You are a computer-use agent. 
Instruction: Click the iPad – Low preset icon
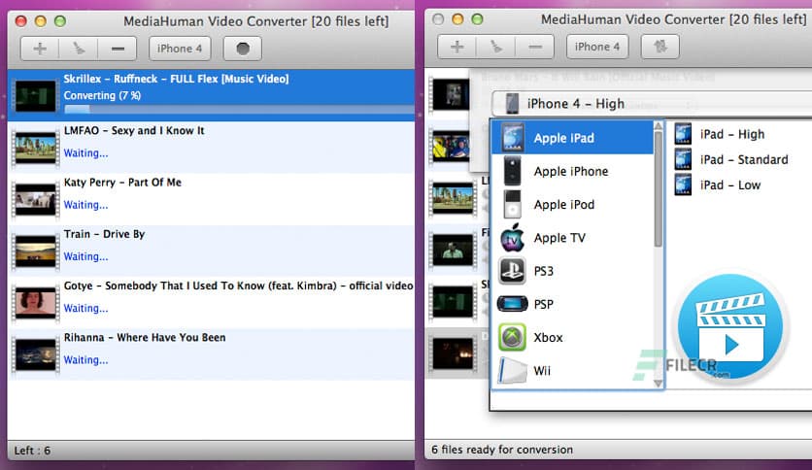click(x=683, y=185)
